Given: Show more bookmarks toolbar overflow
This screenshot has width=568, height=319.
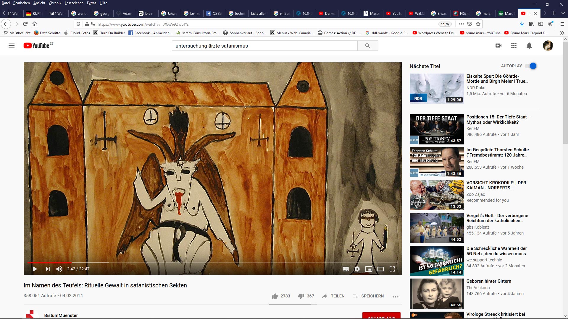Looking at the screenshot, I should pos(562,33).
